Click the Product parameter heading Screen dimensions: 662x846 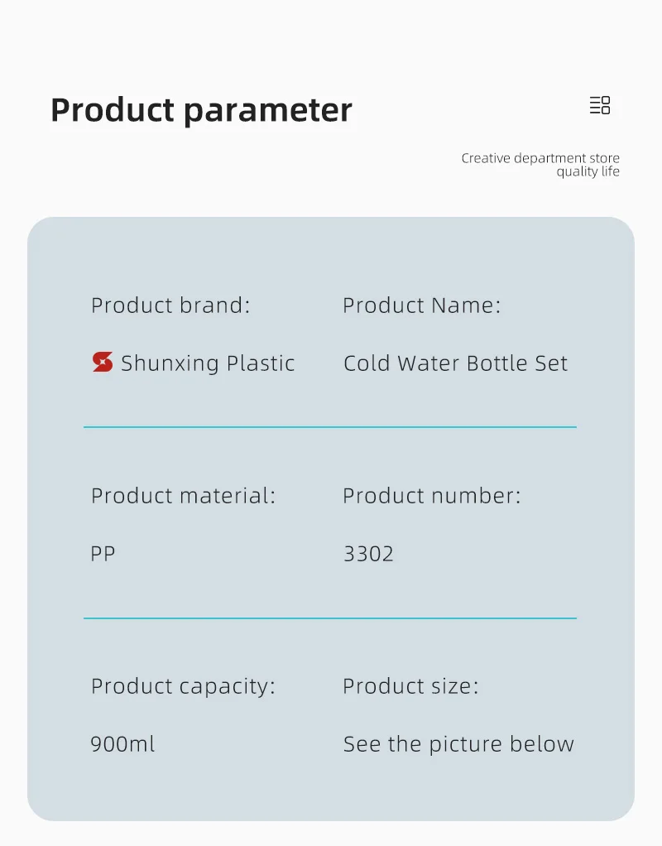click(x=201, y=110)
